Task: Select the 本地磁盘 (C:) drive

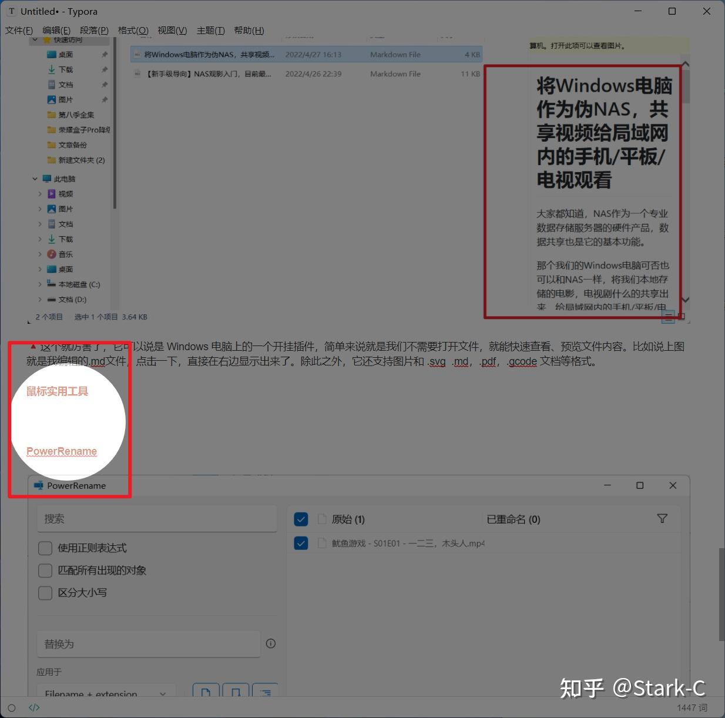Action: pyautogui.click(x=74, y=284)
